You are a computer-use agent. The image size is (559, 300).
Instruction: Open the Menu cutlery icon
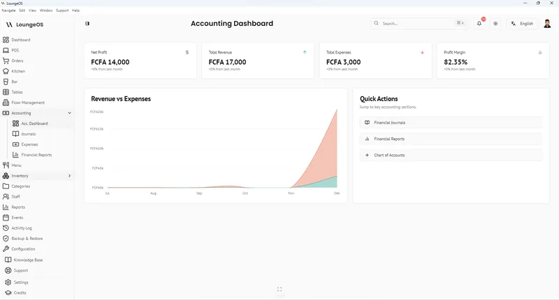[x=6, y=165]
